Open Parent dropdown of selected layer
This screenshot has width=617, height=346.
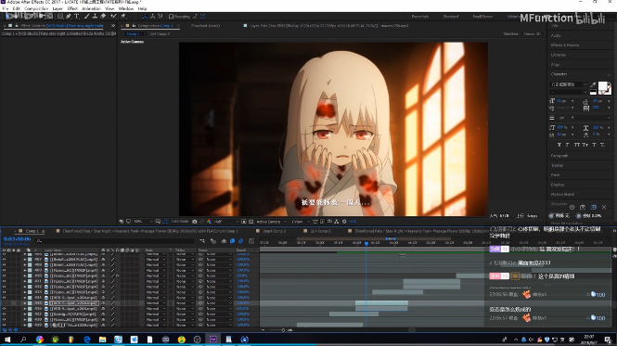(219, 303)
